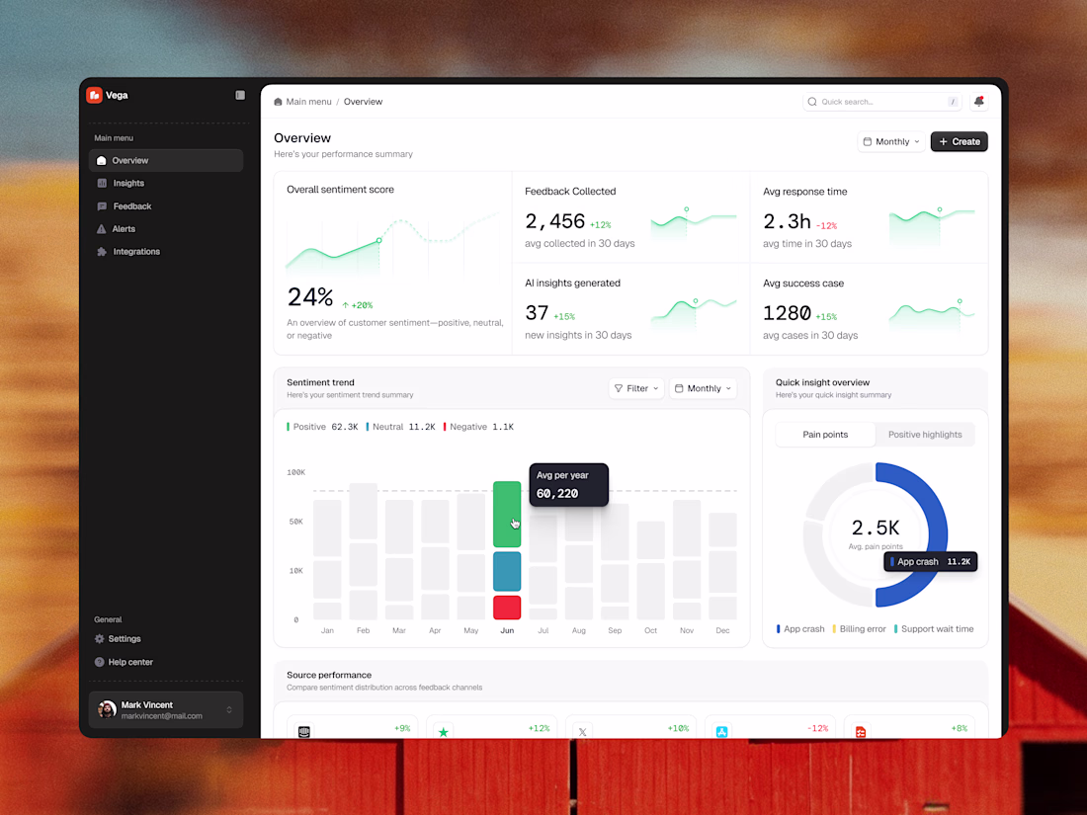
Task: Click the Integrations puzzle icon
Action: [x=102, y=252]
